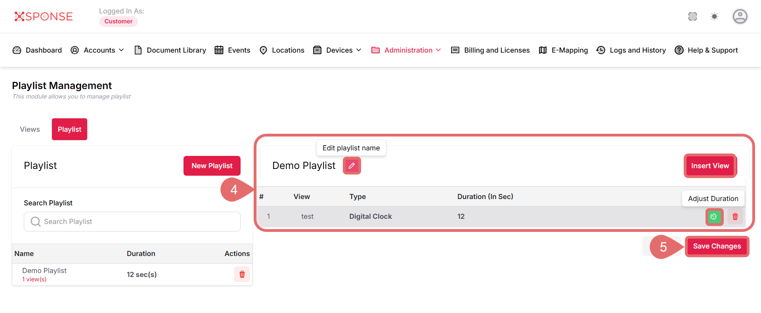Screen dimensions: 761x313
Task: Select the Playlist tab
Action: click(x=69, y=129)
